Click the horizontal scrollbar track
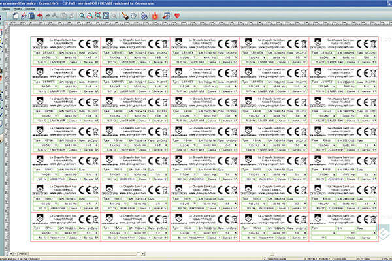 click(84, 254)
